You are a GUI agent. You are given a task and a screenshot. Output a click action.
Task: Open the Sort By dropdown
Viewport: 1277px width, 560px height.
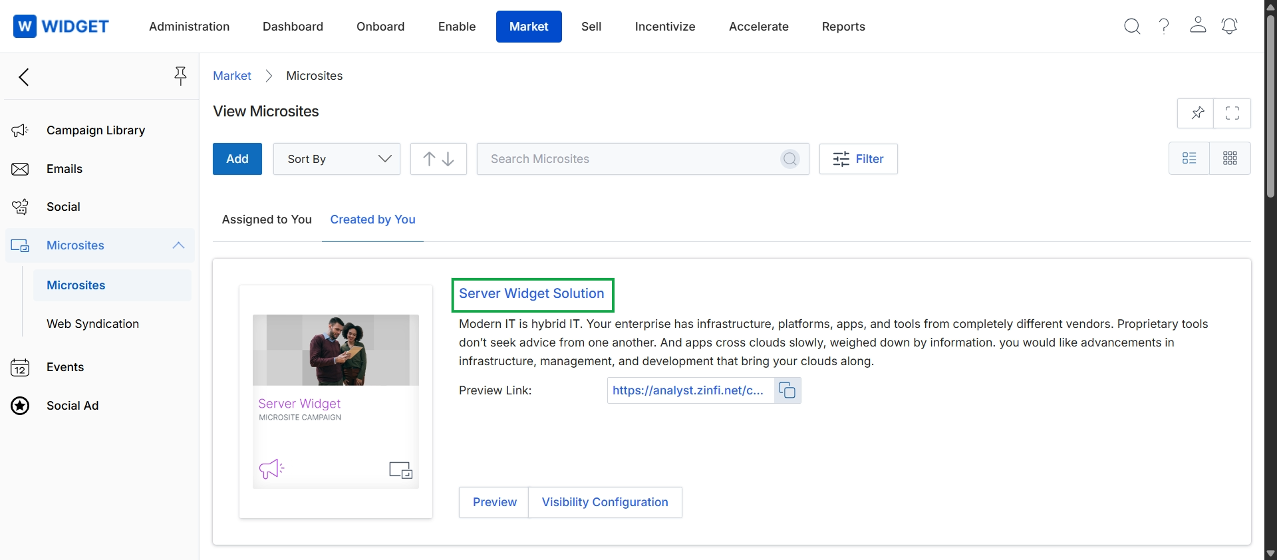tap(337, 159)
